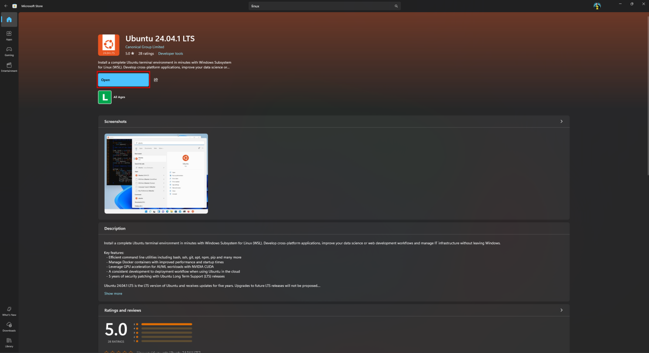Click the Screenshots section heading
This screenshot has height=353, width=649.
click(x=116, y=122)
